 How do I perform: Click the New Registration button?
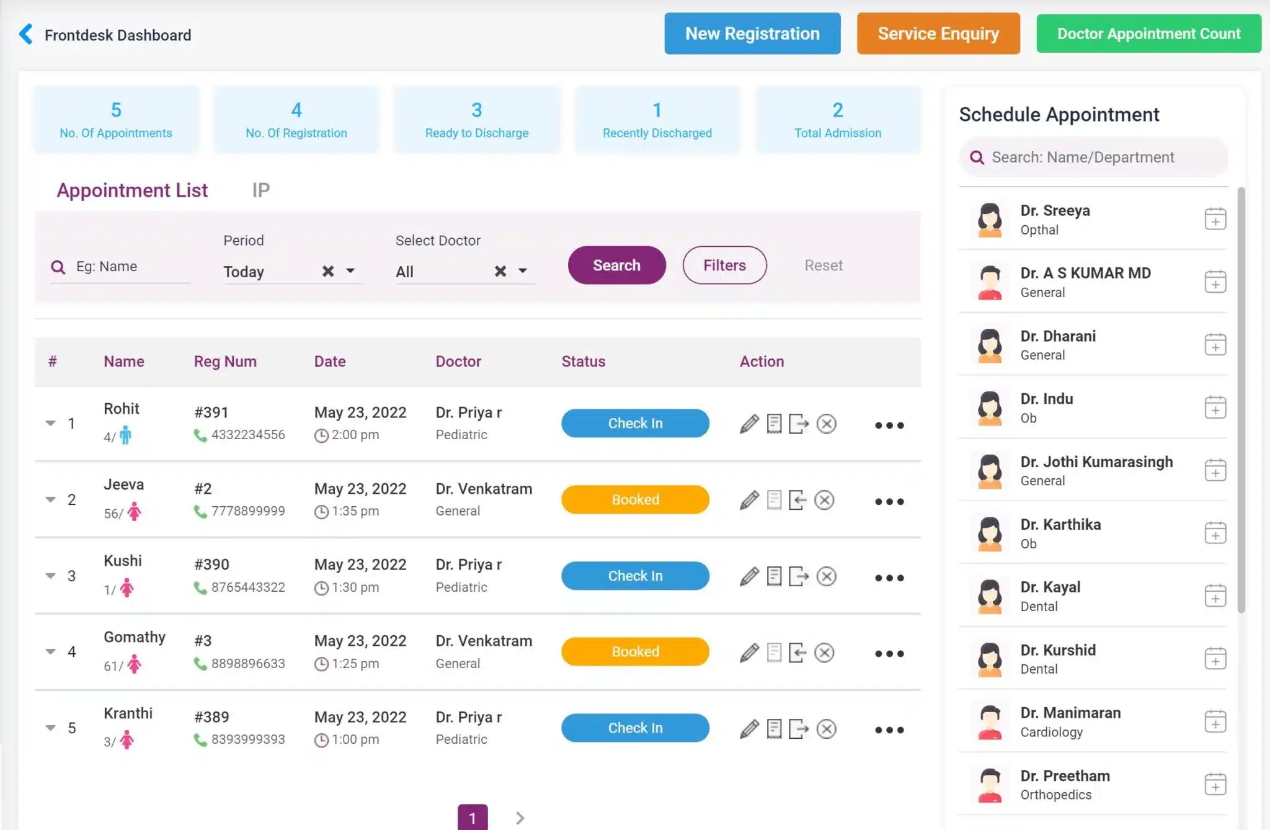click(x=752, y=33)
